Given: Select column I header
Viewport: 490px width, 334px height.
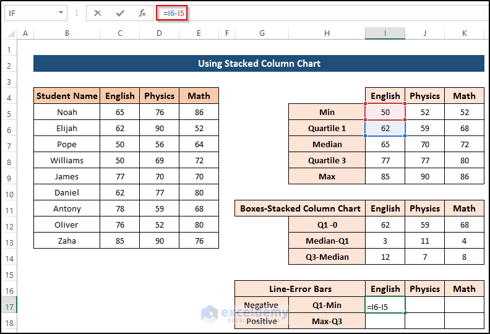Looking at the screenshot, I should 385,33.
